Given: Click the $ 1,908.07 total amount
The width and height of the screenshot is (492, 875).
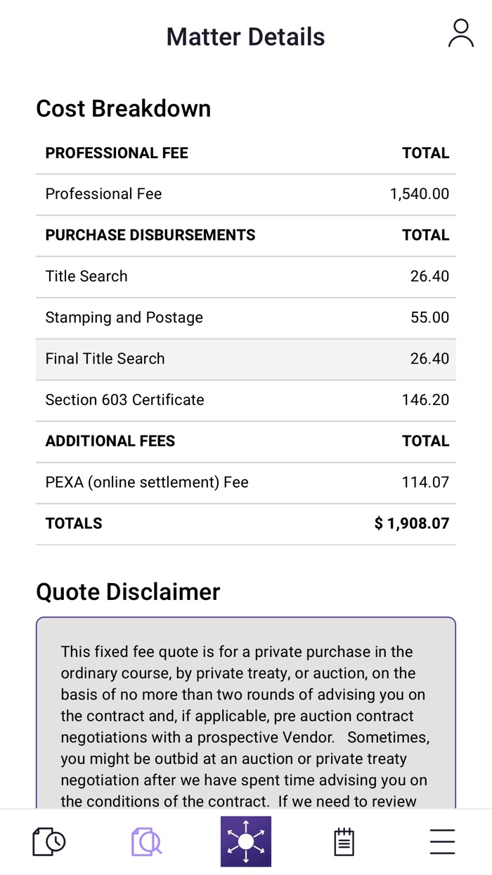Looking at the screenshot, I should click(x=411, y=523).
